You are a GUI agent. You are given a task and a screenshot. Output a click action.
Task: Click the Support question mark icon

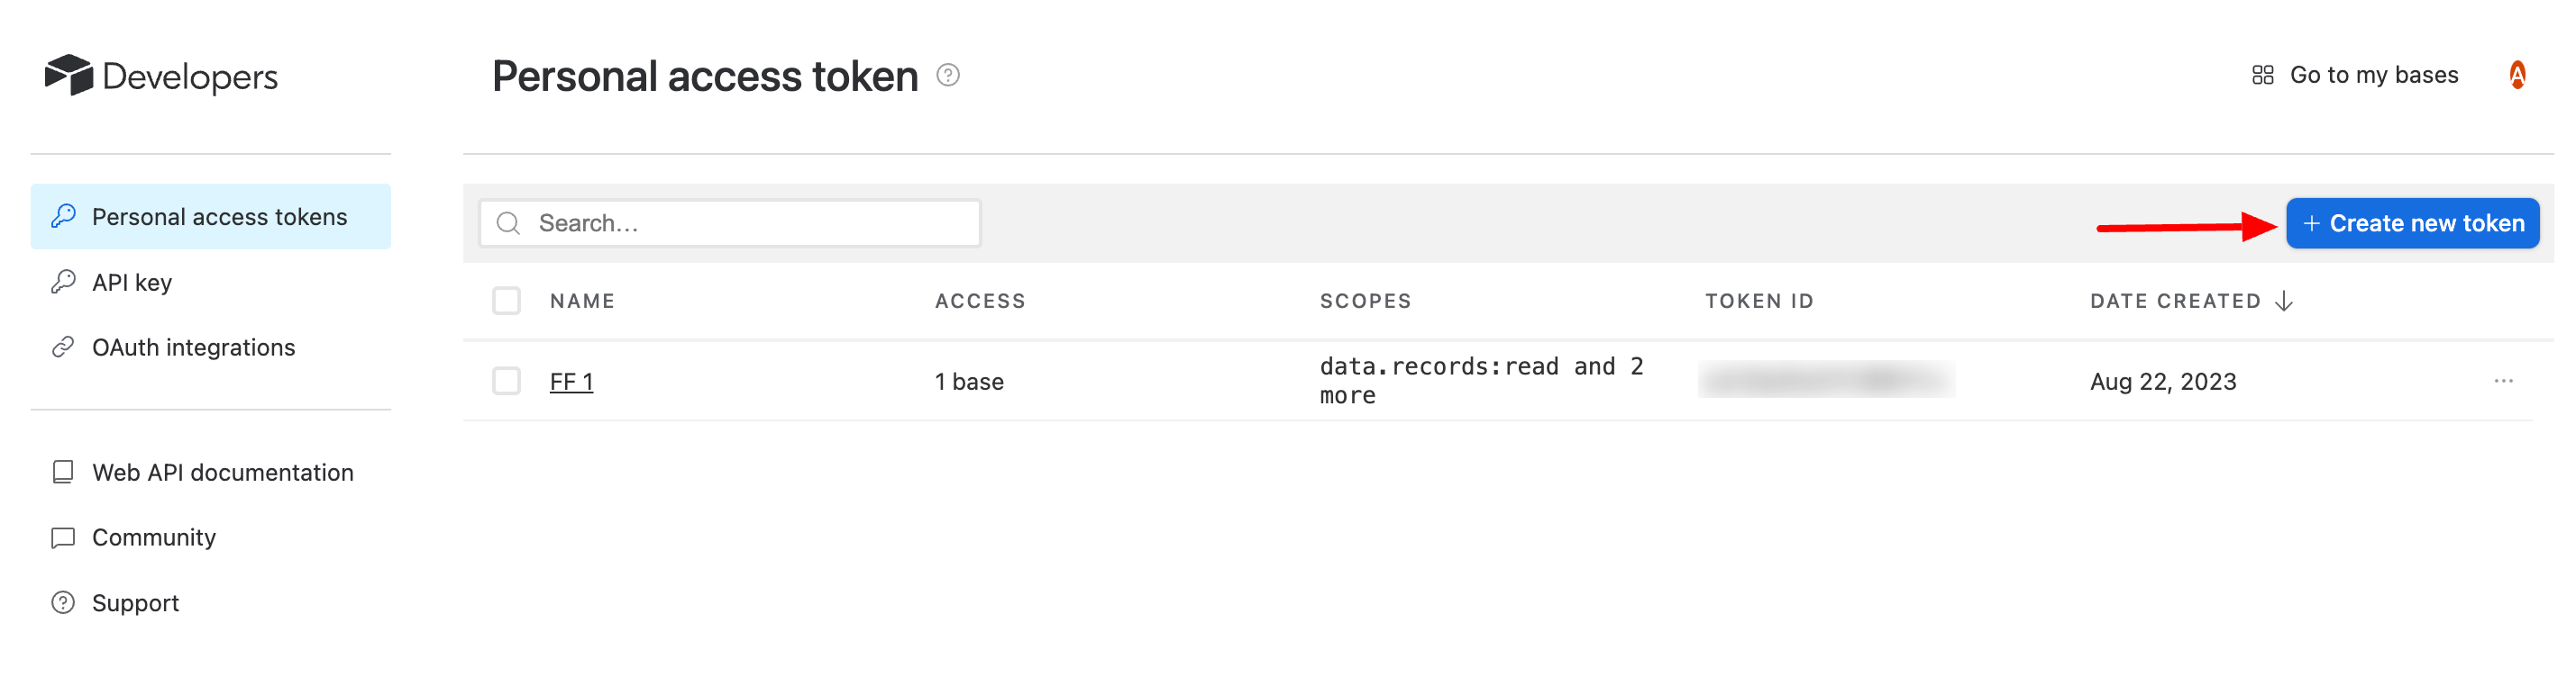pos(63,603)
